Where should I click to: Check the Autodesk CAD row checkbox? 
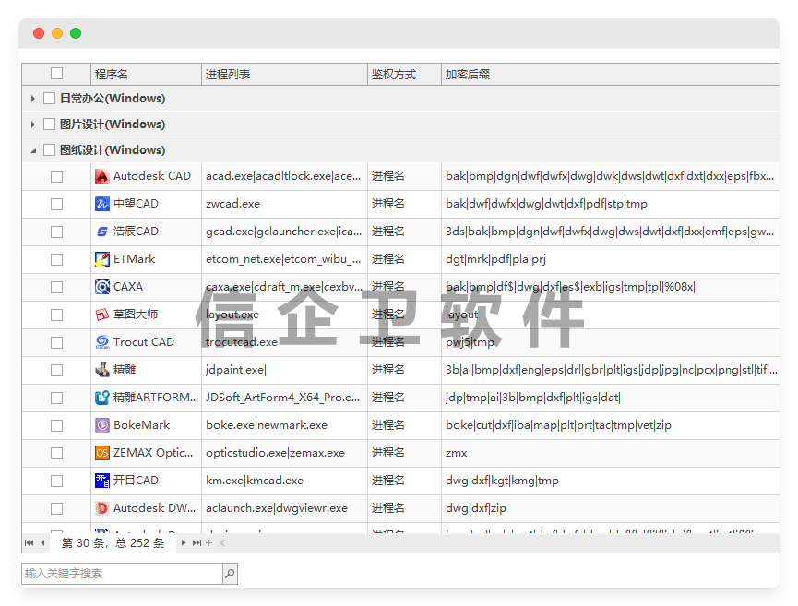56,175
